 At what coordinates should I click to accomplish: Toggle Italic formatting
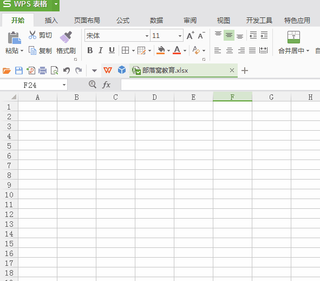tap(101, 50)
